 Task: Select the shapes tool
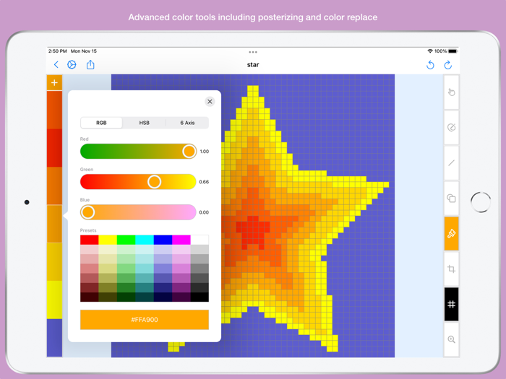pyautogui.click(x=452, y=199)
